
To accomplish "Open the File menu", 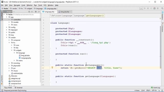I will [x=2, y=5].
